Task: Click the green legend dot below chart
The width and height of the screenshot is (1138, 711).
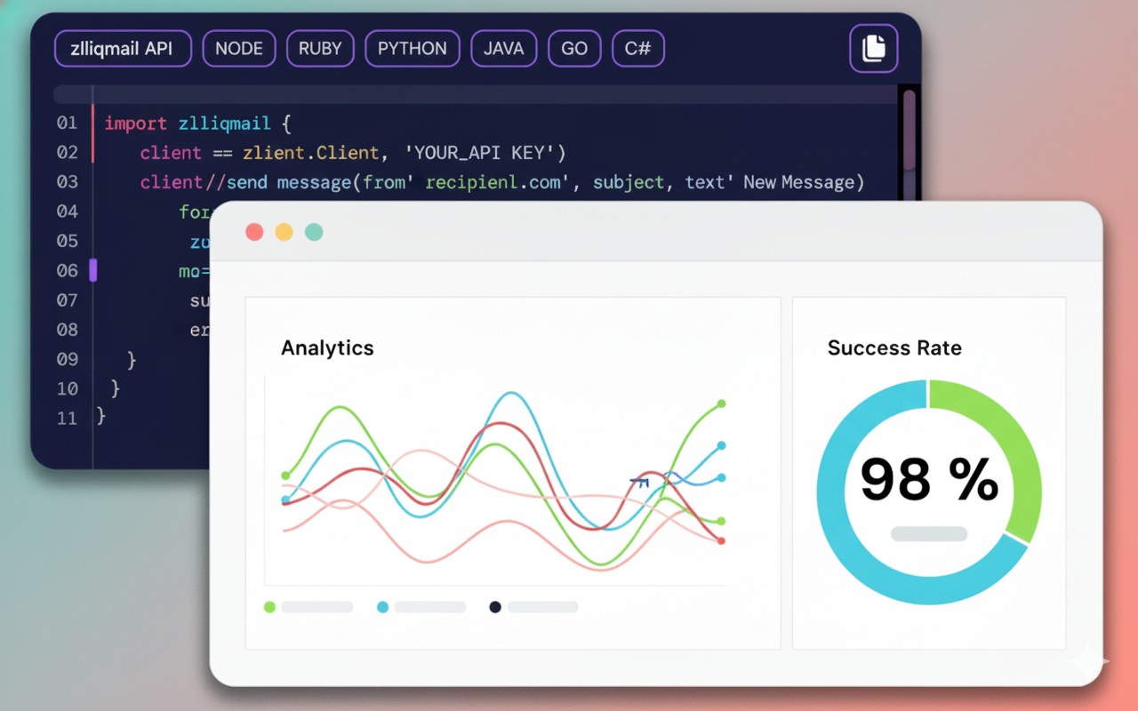Action: (269, 607)
